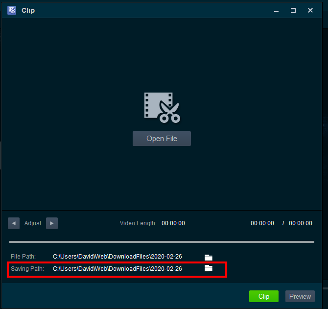Minimize the Clip window
This screenshot has height=309, width=328.
pos(276,10)
